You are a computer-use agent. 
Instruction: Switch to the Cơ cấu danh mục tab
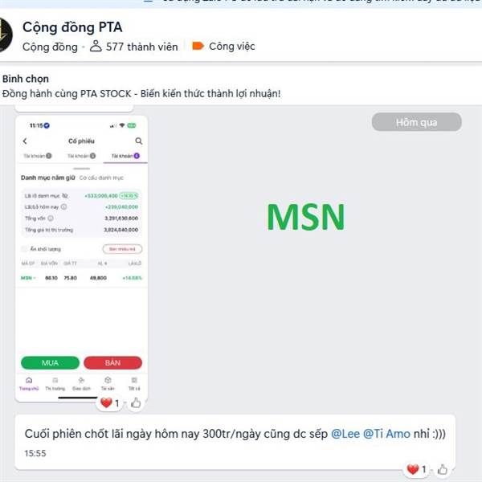(x=101, y=178)
